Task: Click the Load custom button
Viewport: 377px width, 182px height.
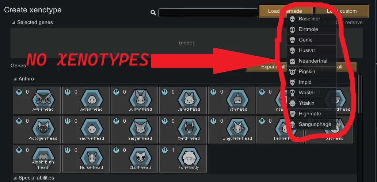Action: tap(342, 11)
